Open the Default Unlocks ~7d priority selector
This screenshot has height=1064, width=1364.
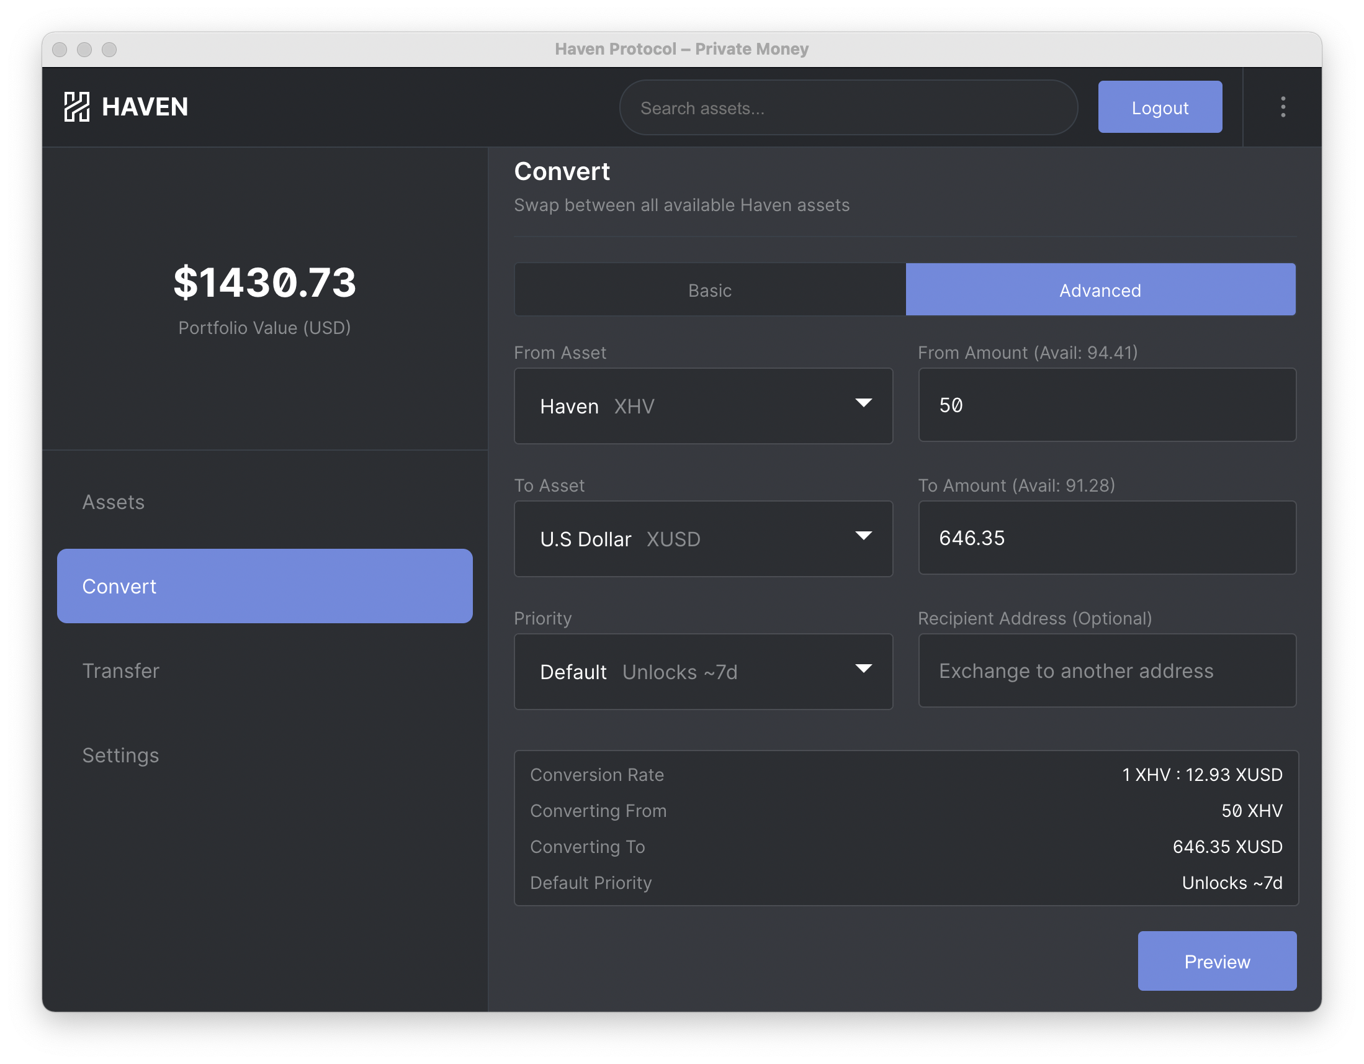point(703,672)
